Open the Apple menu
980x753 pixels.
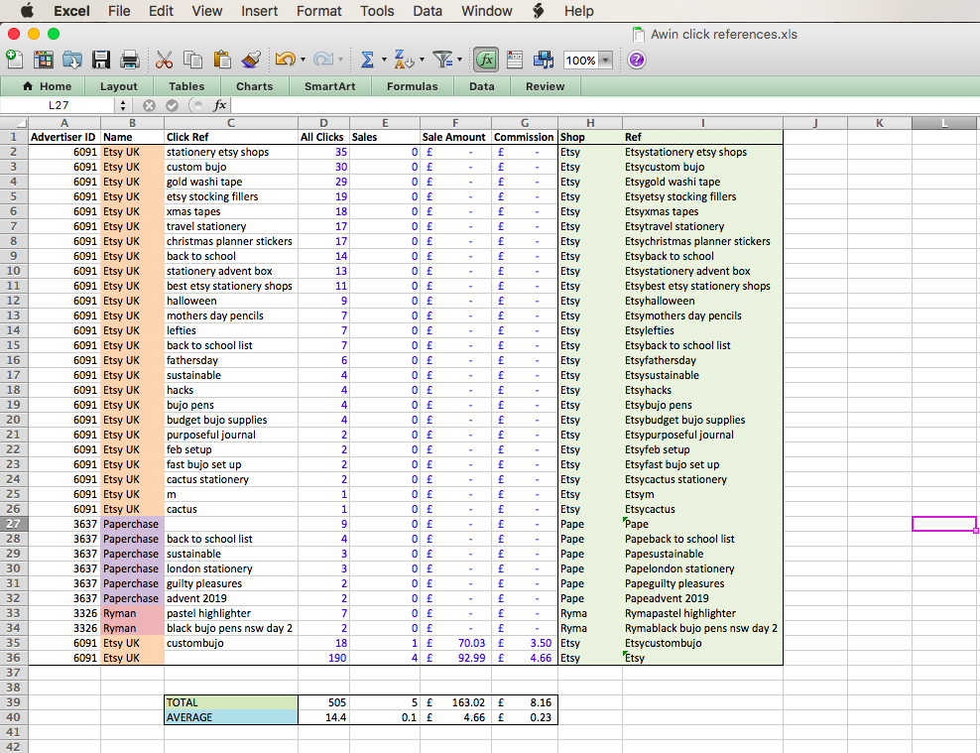pyautogui.click(x=26, y=11)
